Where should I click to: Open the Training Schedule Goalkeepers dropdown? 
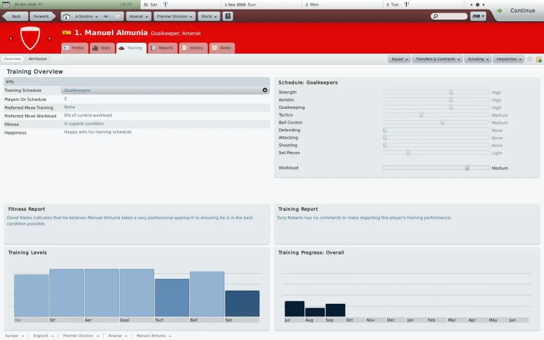(165, 90)
